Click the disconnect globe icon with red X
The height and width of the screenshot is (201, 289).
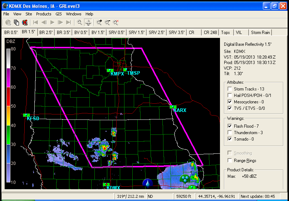[25, 23]
